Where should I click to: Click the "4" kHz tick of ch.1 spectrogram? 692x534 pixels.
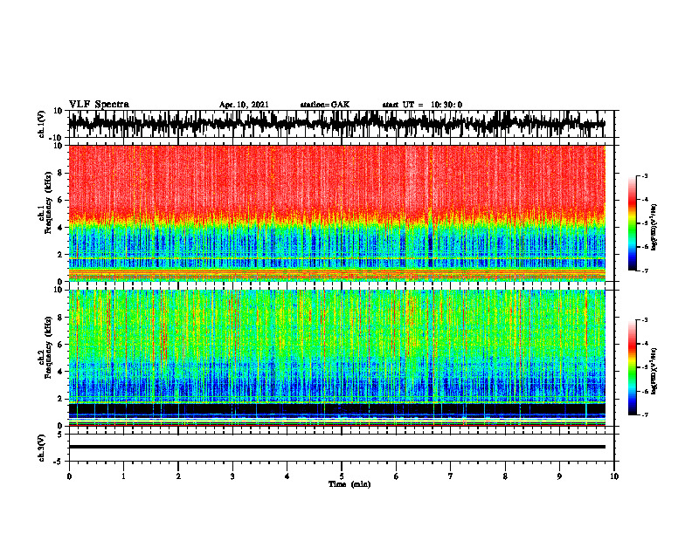(60, 228)
